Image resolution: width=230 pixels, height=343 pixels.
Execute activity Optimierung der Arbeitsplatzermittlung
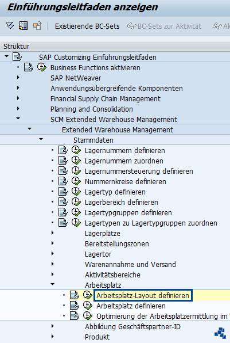coord(88,316)
